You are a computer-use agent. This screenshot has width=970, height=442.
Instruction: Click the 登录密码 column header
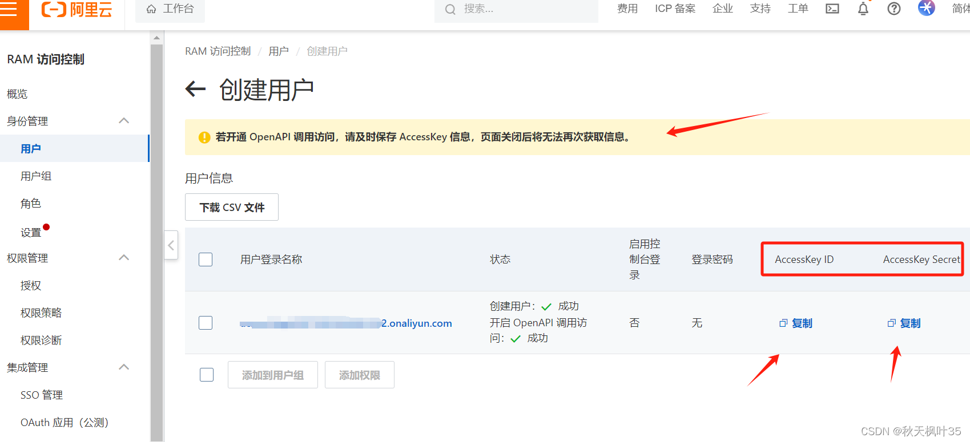[712, 259]
